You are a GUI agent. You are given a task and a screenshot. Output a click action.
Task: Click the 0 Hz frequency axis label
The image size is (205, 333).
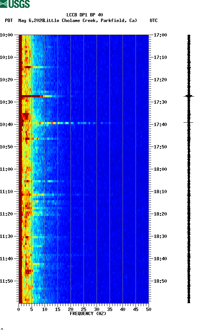click(19, 310)
